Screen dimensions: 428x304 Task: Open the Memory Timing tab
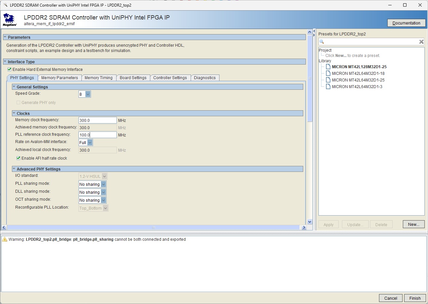99,78
